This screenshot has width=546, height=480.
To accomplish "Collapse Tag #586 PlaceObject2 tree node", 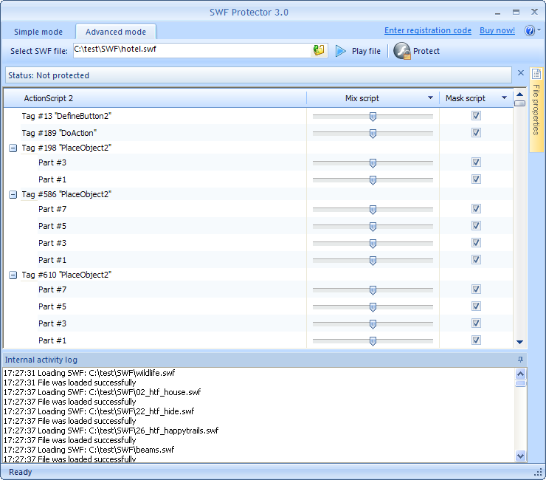I will [x=13, y=194].
